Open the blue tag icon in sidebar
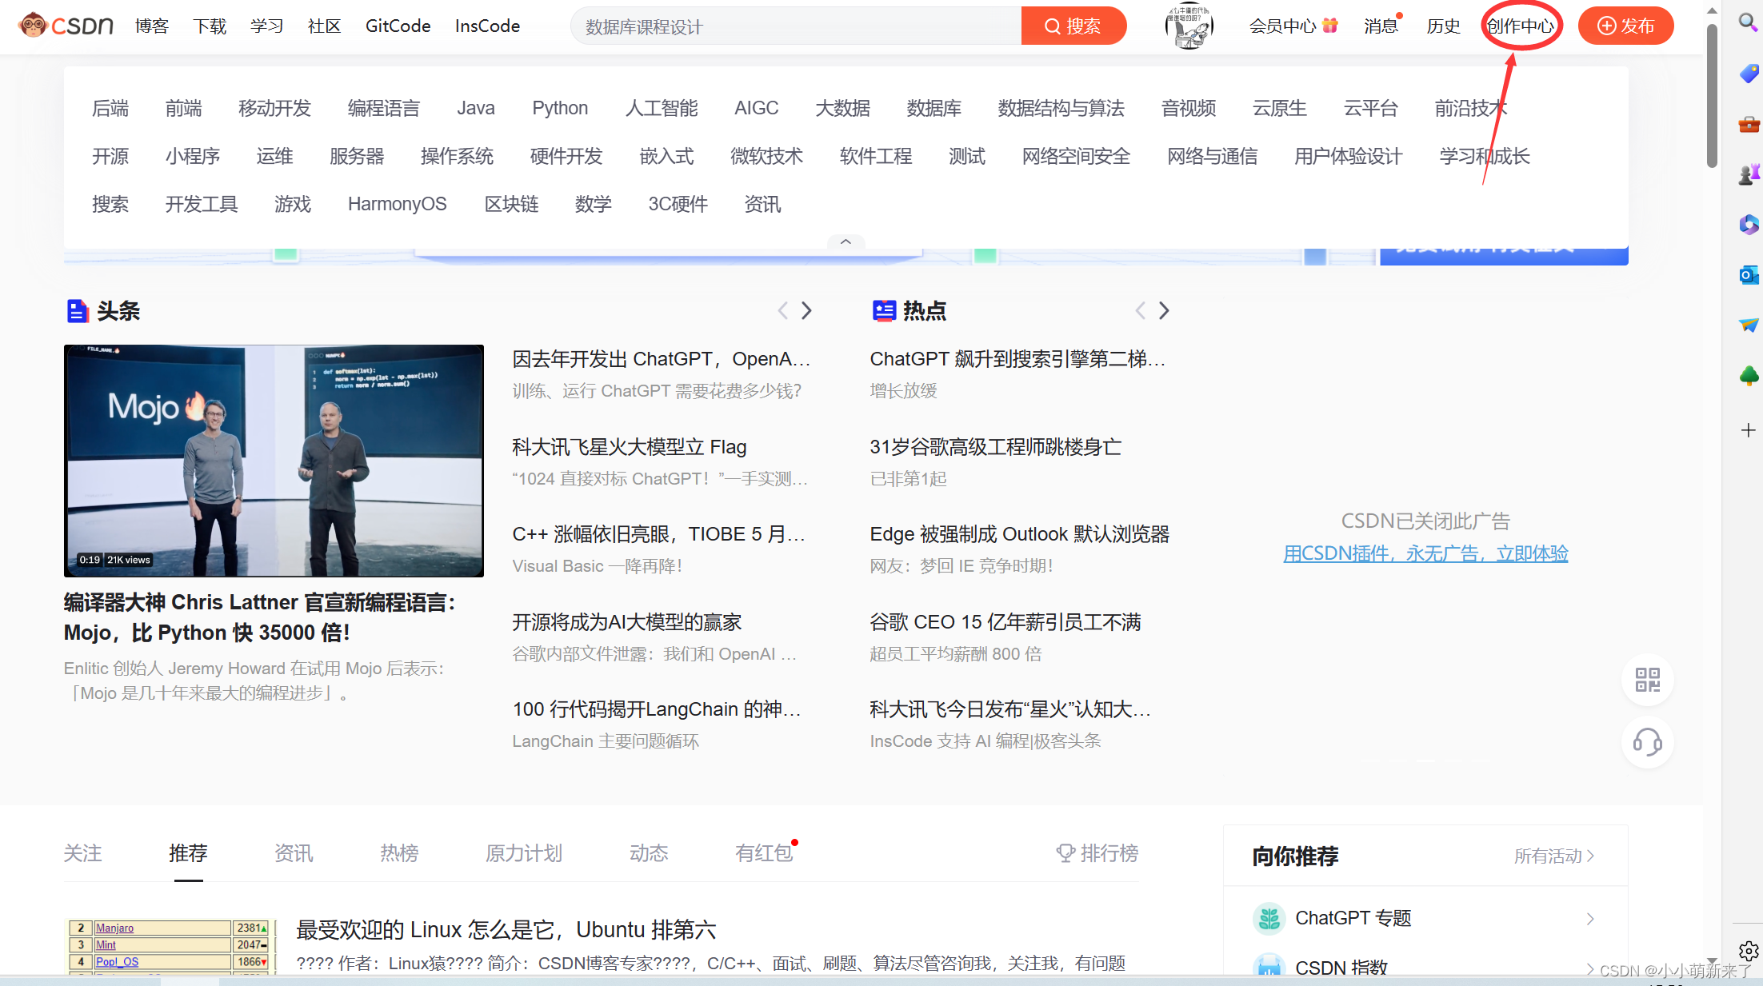Viewport: 1763px width, 986px height. [x=1749, y=74]
